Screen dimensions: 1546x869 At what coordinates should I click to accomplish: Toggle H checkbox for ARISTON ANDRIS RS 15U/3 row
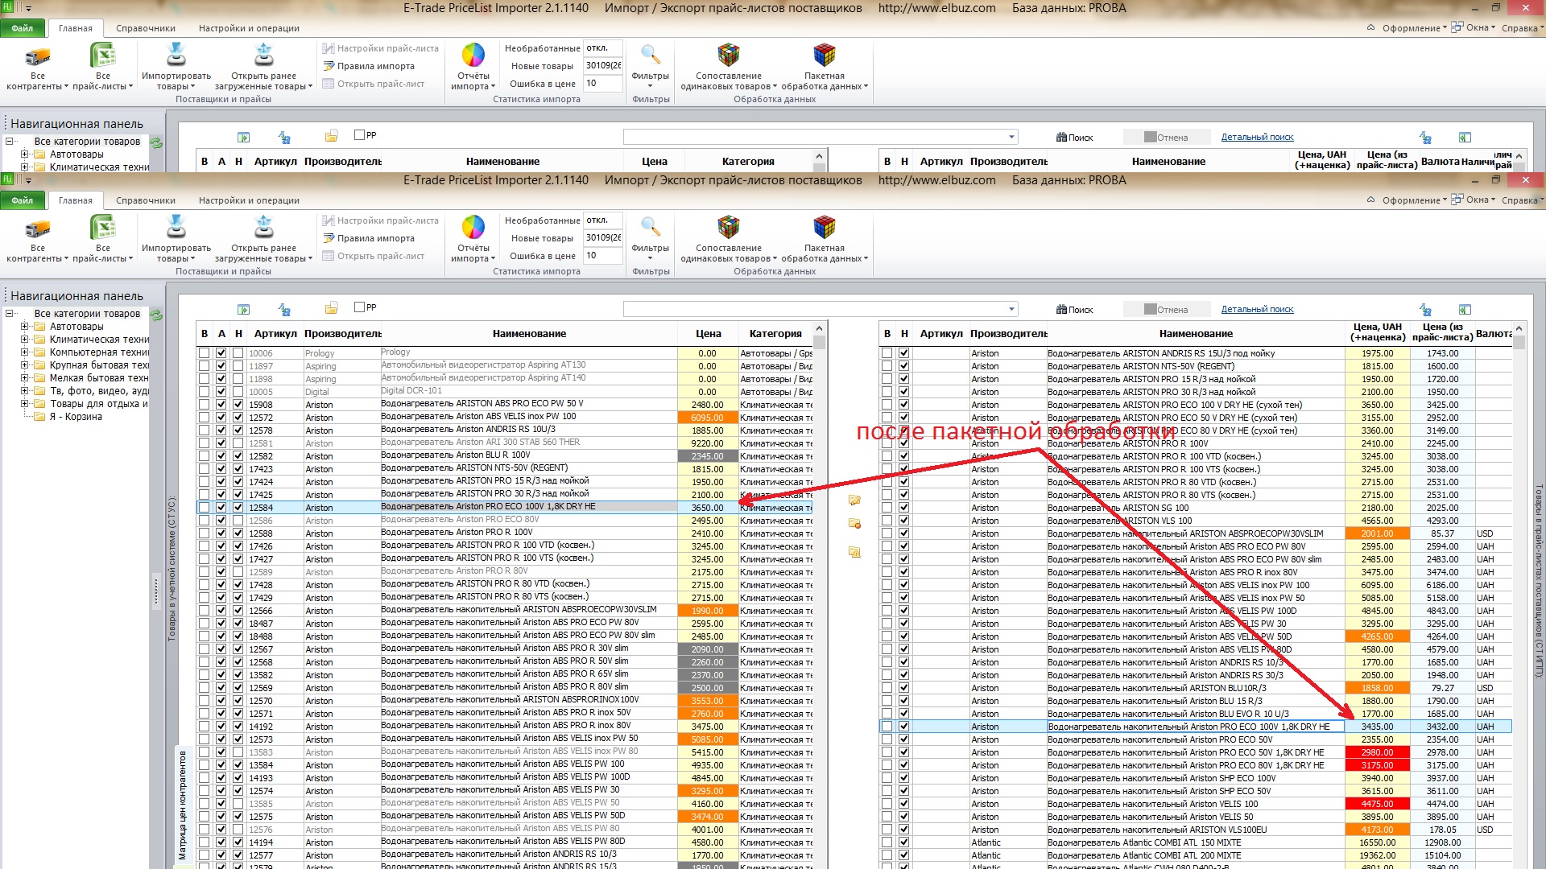[x=904, y=353]
